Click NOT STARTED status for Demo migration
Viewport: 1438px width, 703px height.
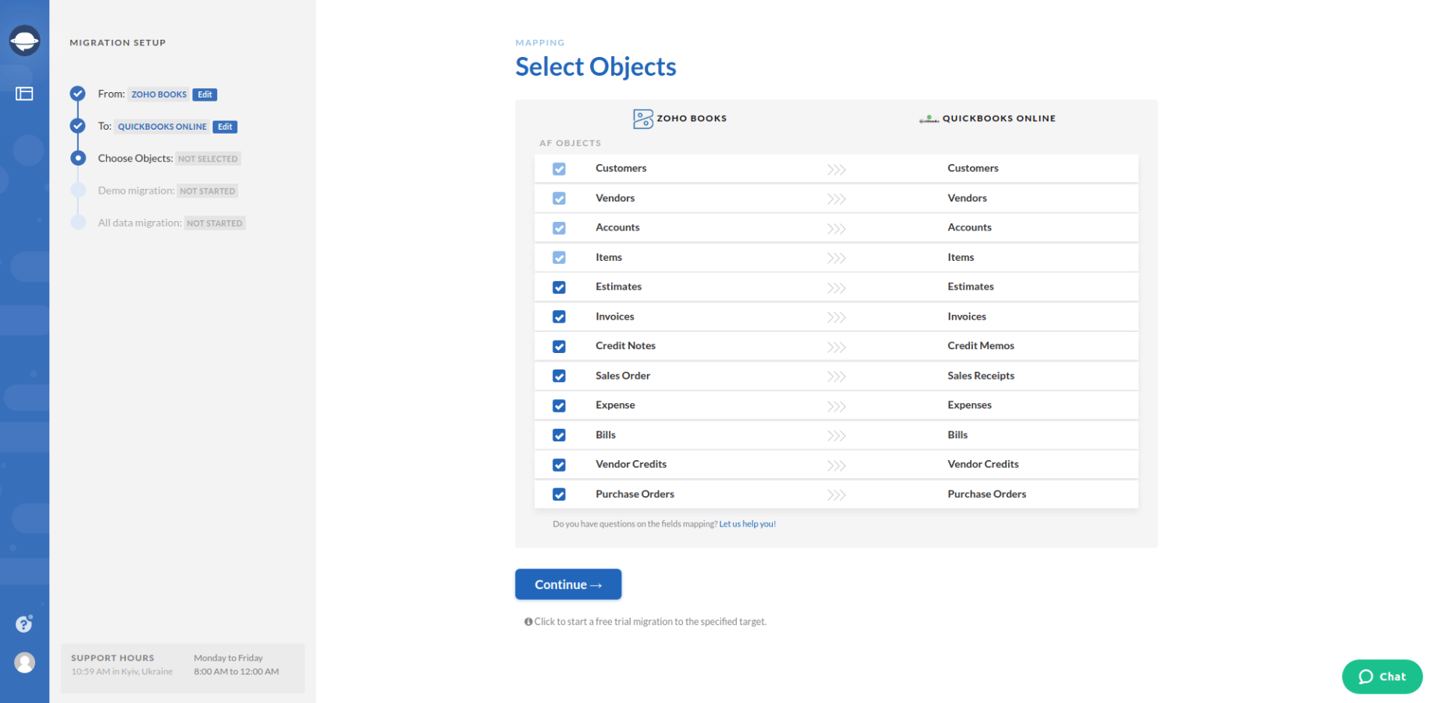(207, 191)
